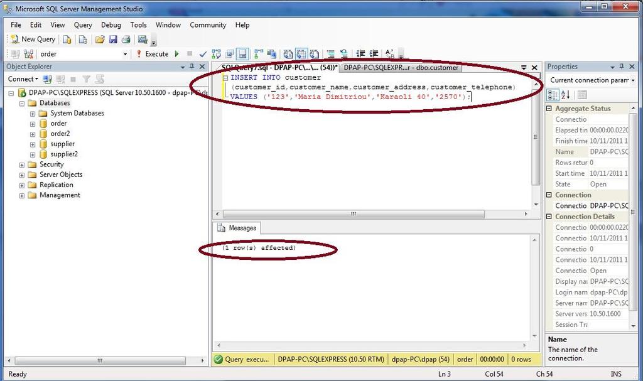This screenshot has width=643, height=381.
Task: Save the query with the floppy icon
Action: tap(113, 40)
